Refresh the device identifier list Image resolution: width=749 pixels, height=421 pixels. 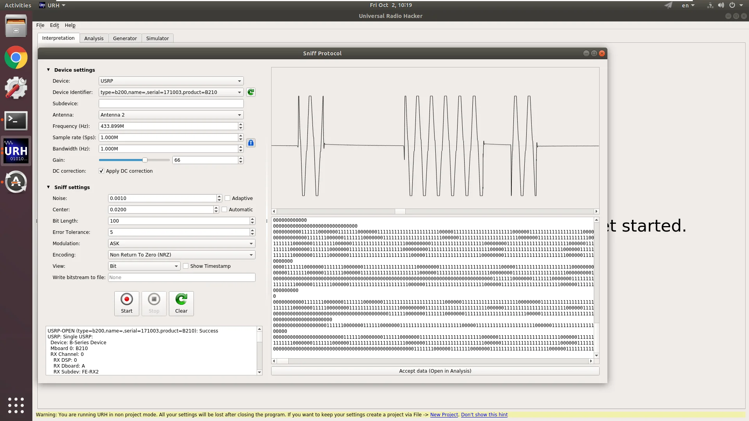(251, 92)
